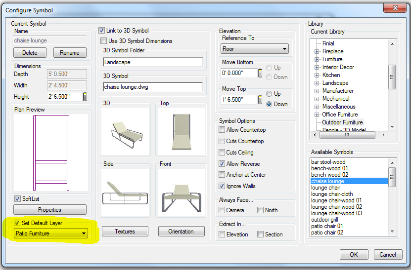411x270 pixels.
Task: Click the Top view thumbnail
Action: (182, 132)
